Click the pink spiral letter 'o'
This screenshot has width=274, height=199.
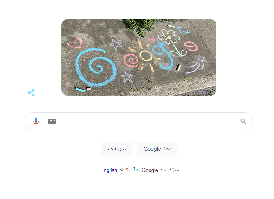click(131, 60)
